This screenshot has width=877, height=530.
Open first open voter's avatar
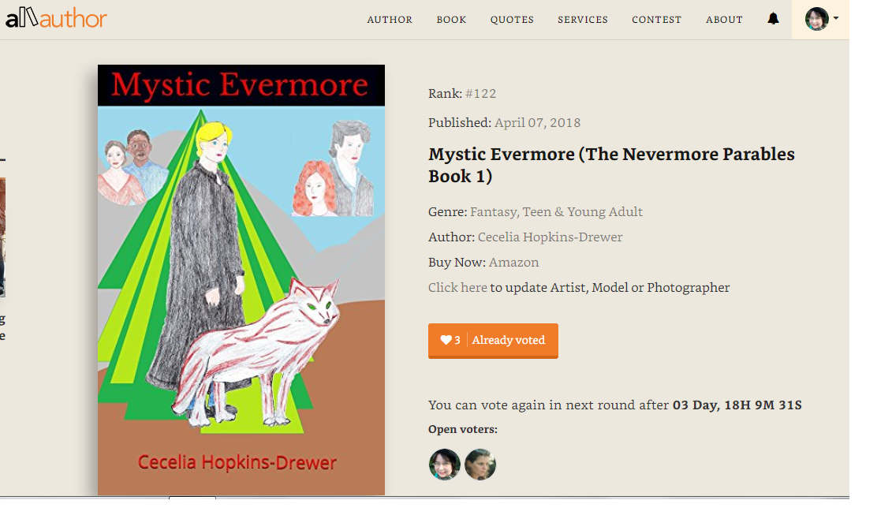[x=445, y=465]
